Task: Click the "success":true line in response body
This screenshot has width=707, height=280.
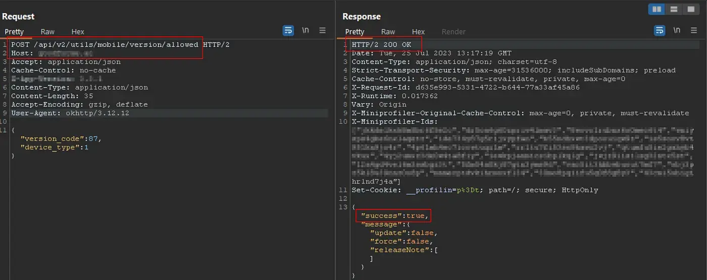Action: pyautogui.click(x=394, y=216)
